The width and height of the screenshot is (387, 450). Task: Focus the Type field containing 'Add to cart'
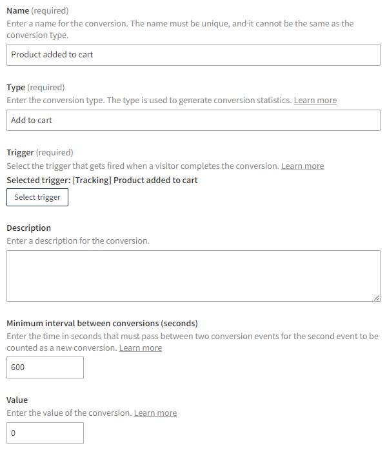coord(193,121)
